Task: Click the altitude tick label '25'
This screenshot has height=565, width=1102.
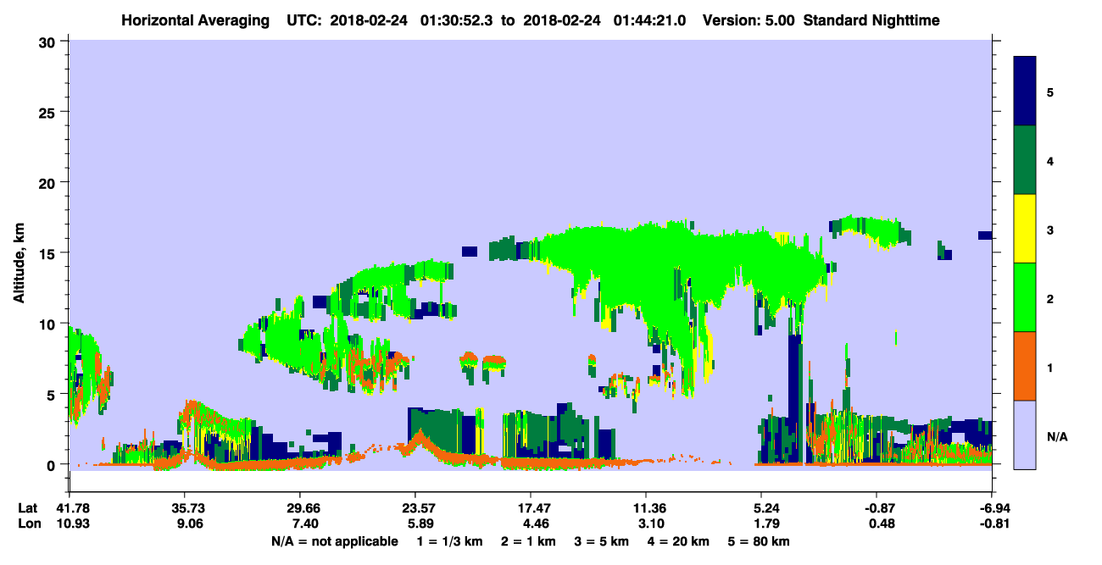Action: click(x=49, y=112)
